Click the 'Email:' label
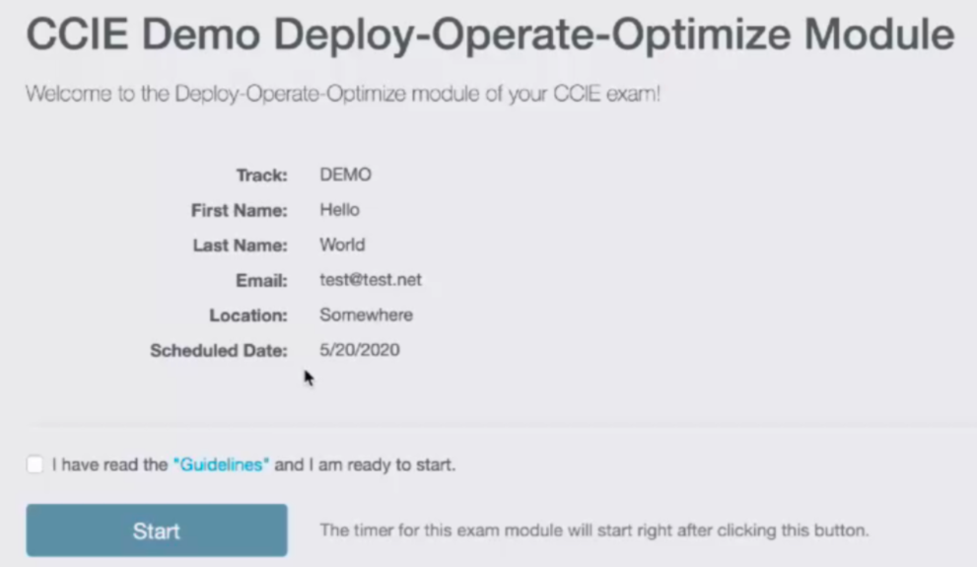Image resolution: width=977 pixels, height=567 pixels. 261,280
